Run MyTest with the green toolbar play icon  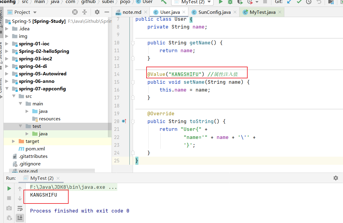(221, 2)
